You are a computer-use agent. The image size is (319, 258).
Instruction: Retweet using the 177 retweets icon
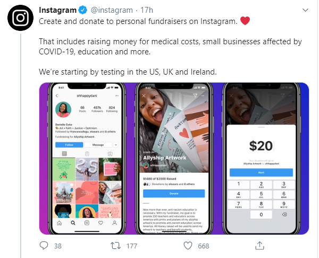[115, 246]
